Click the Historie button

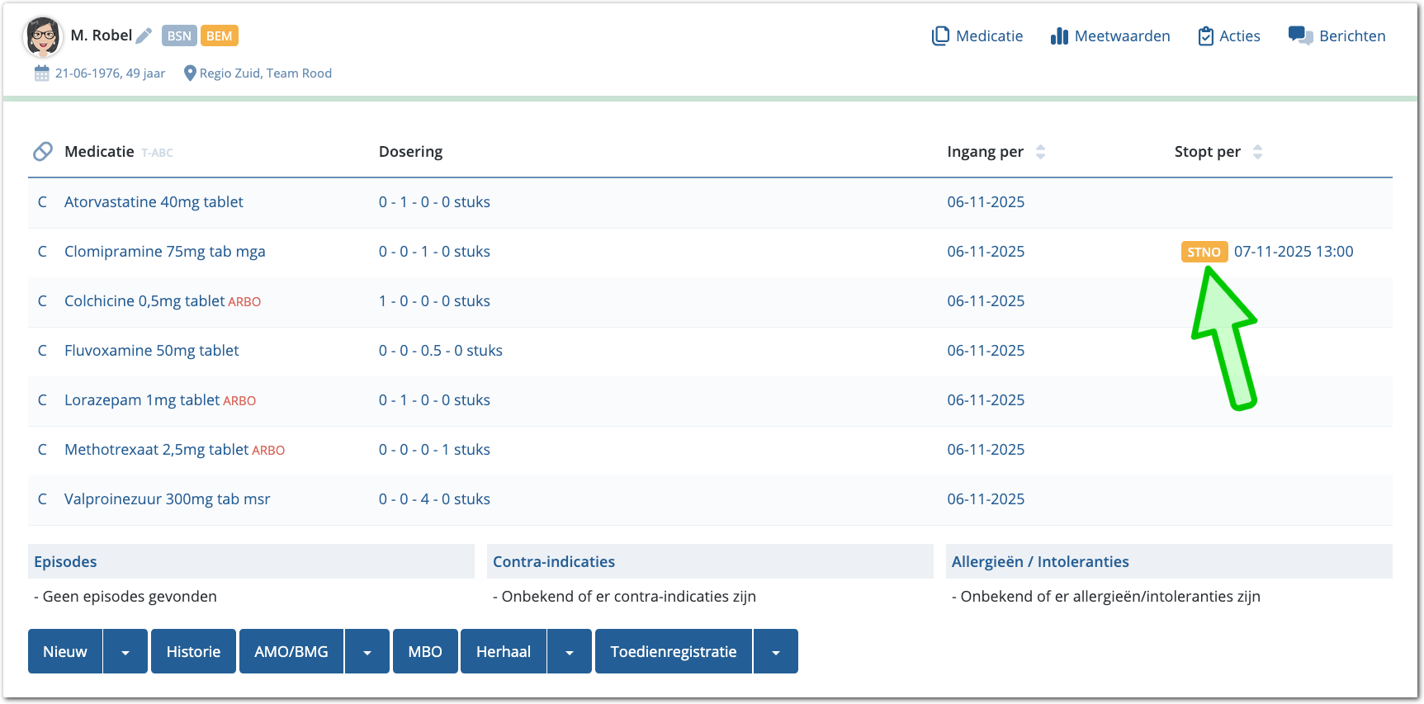tap(193, 652)
